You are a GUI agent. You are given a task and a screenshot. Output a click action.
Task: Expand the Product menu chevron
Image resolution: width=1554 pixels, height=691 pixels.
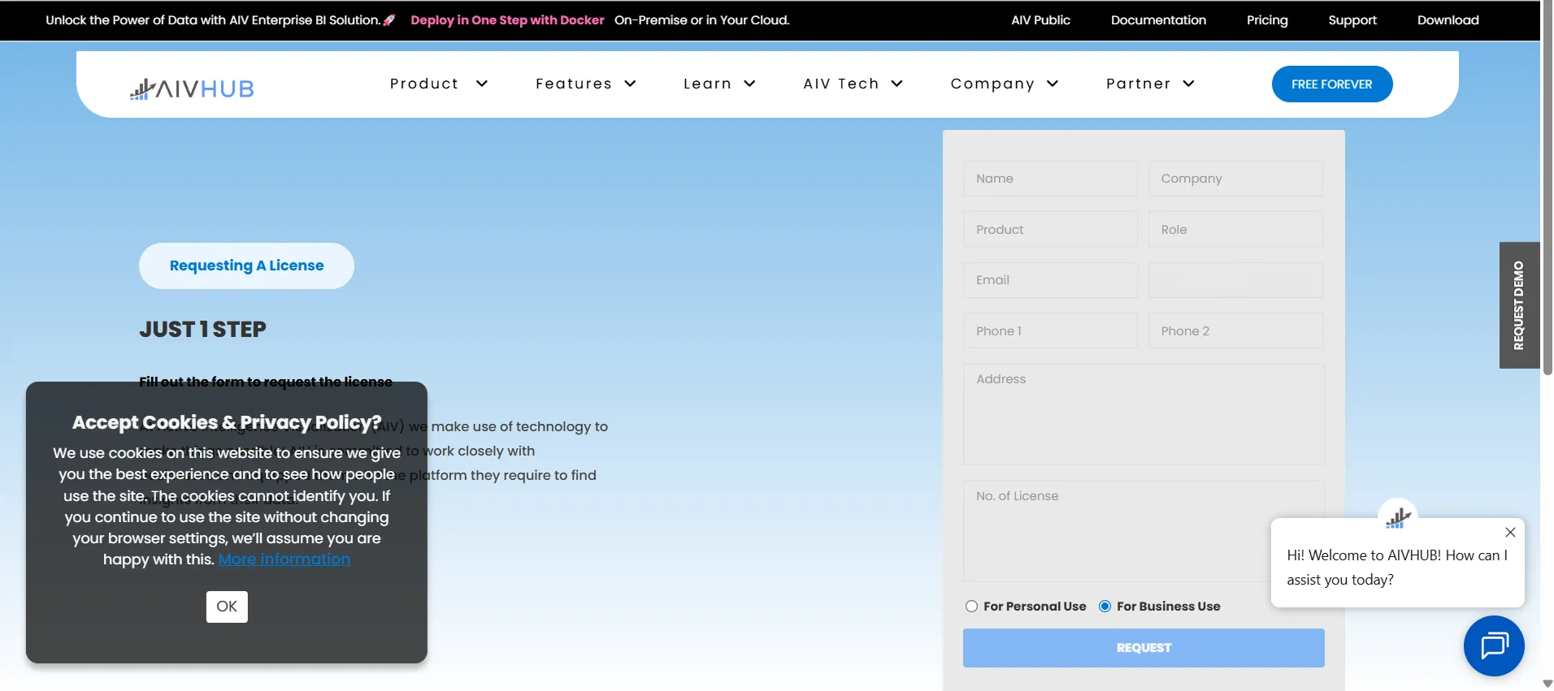point(482,84)
